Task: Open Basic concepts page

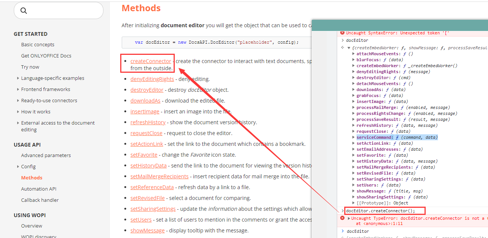Action: click(38, 44)
